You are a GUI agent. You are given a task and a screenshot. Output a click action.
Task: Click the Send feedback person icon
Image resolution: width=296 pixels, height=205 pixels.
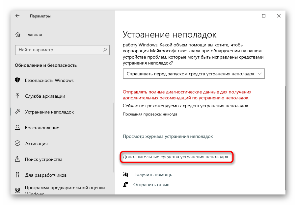125,185
